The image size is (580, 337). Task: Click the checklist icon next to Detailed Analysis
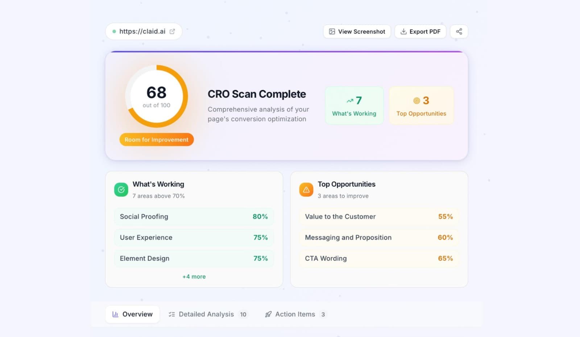[171, 314]
